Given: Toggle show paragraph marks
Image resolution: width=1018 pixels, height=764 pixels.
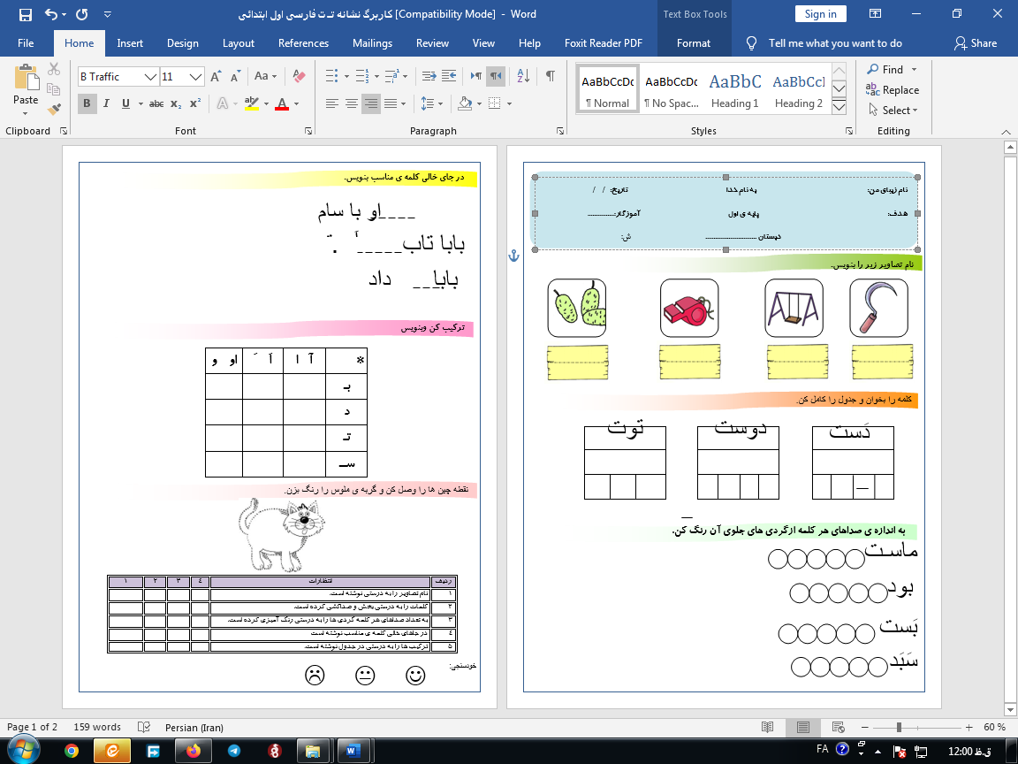Looking at the screenshot, I should [x=551, y=76].
